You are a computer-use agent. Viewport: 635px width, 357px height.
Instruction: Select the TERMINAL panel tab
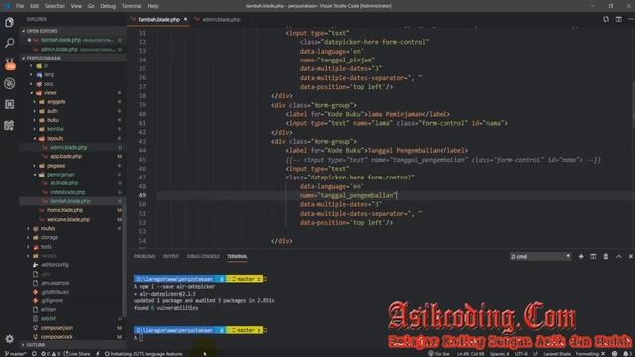237,256
